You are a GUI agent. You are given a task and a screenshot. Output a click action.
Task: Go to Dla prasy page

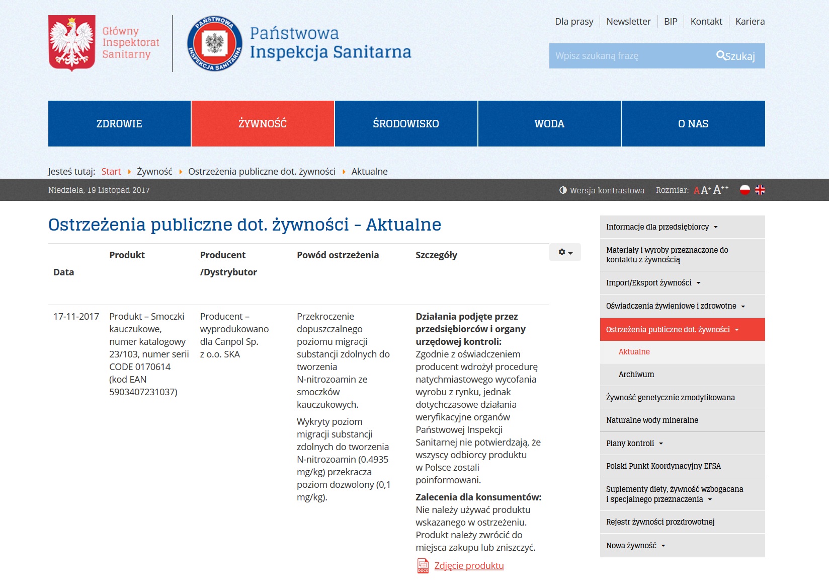(x=574, y=22)
